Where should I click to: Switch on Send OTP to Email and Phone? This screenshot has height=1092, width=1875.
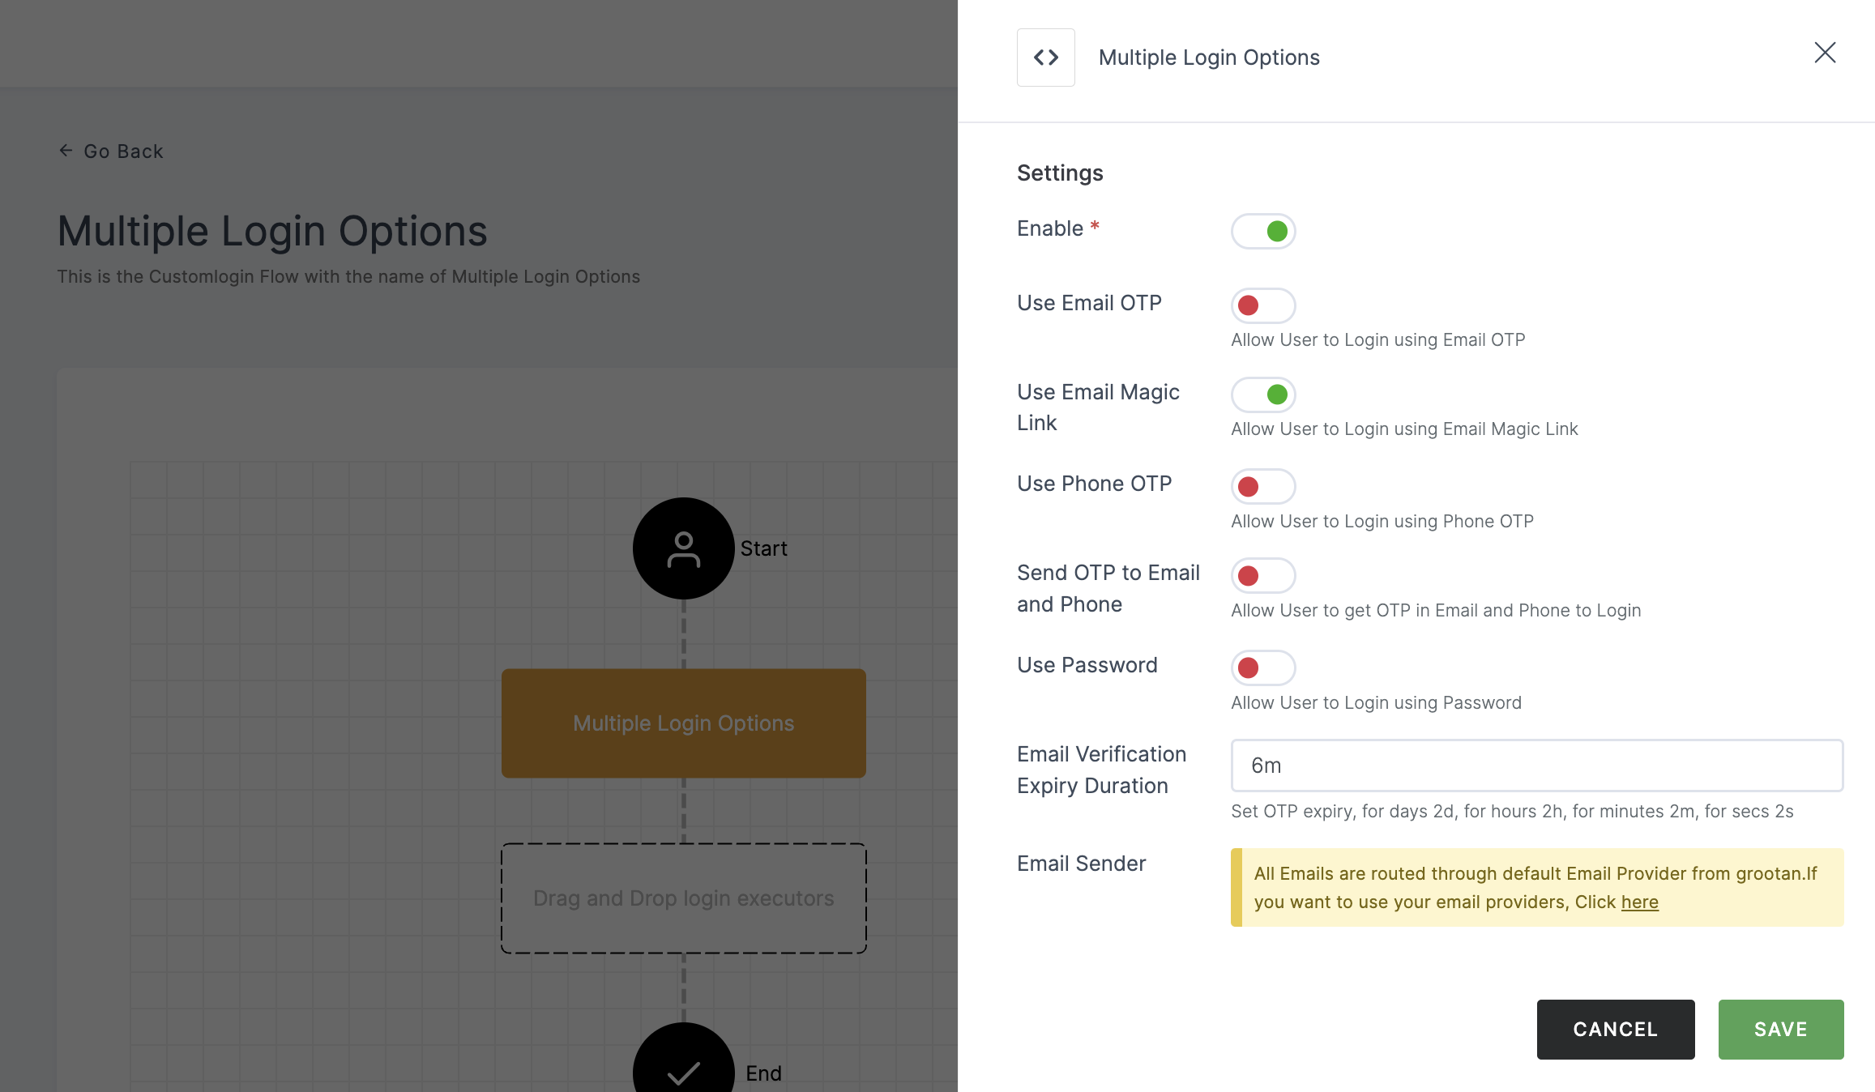point(1263,575)
